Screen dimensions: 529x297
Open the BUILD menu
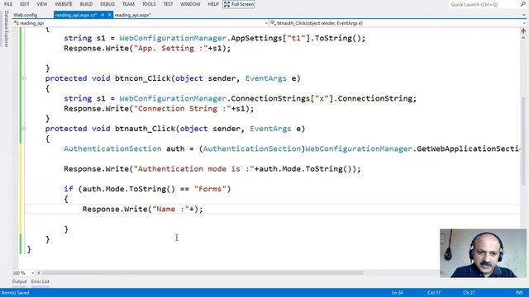[86, 4]
